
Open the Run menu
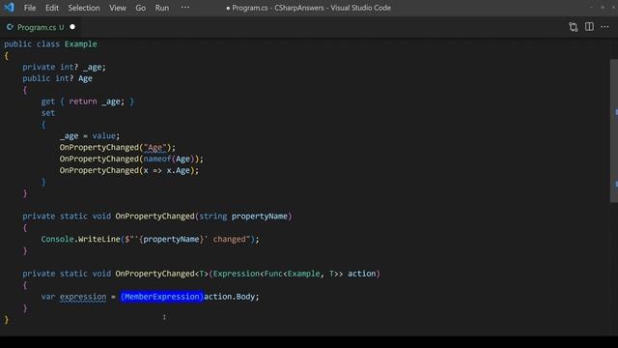(x=161, y=8)
